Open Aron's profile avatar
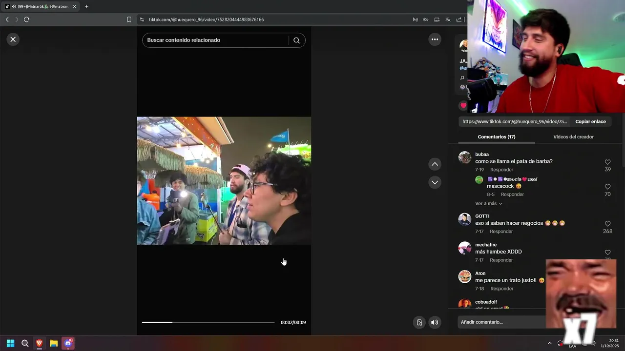 [464, 276]
